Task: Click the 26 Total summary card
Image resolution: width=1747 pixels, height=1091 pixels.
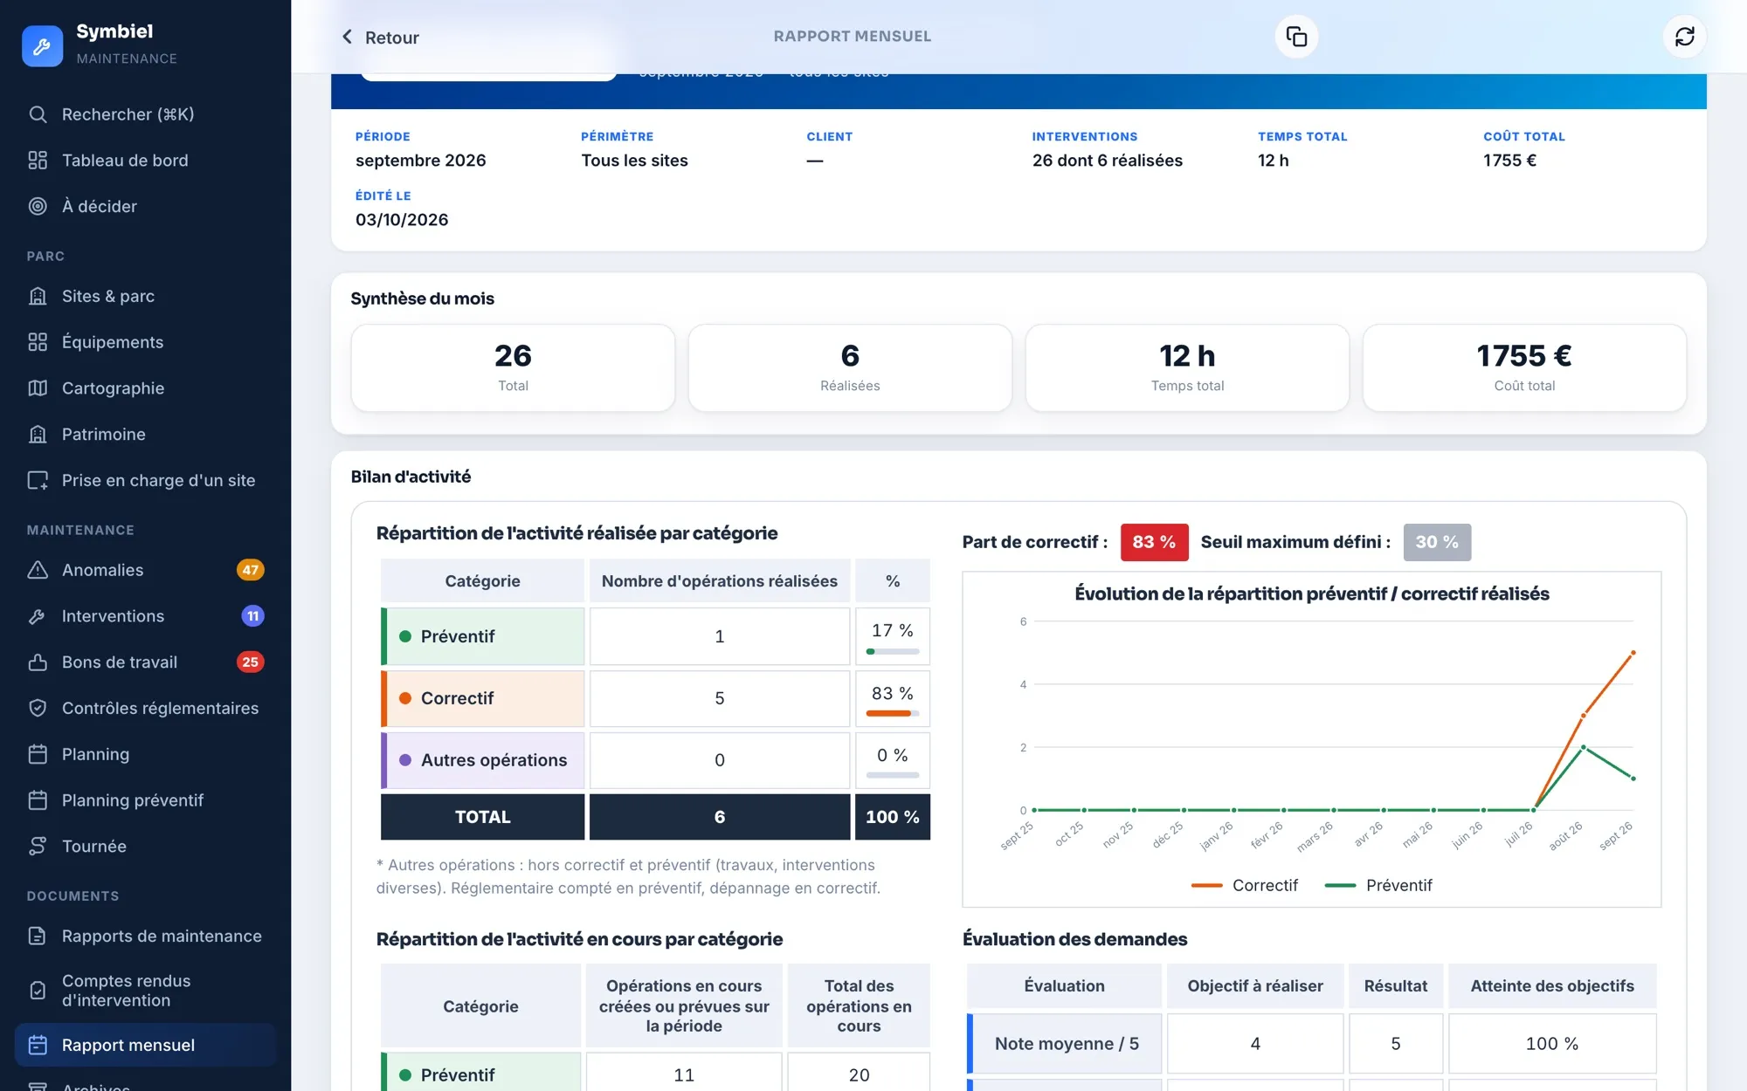Action: click(x=513, y=367)
